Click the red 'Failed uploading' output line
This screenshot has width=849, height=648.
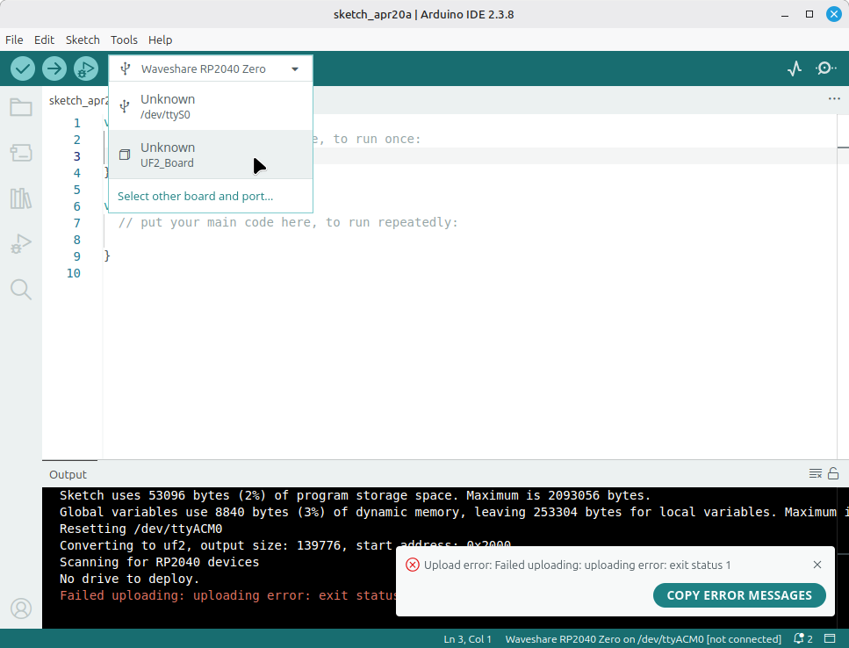227,595
